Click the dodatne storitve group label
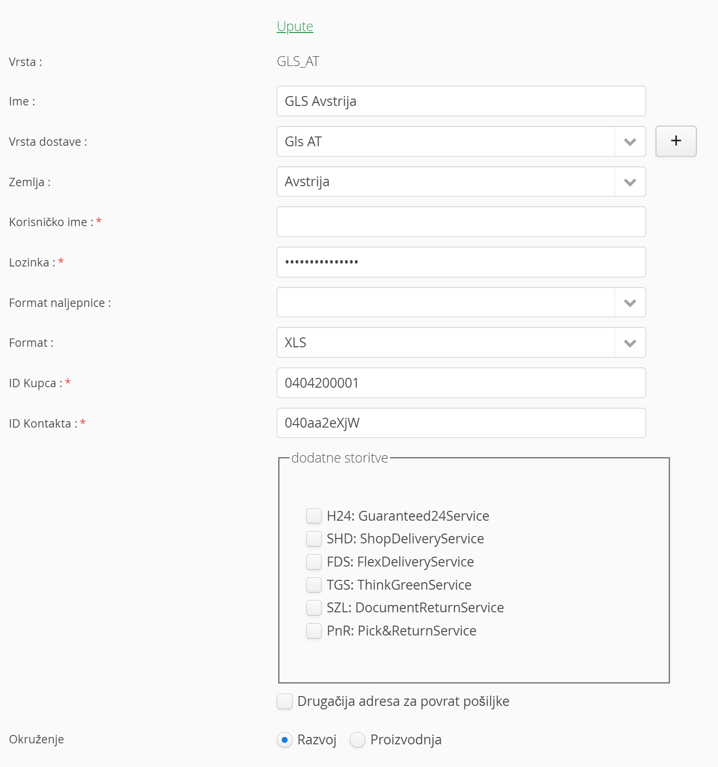 click(x=340, y=458)
